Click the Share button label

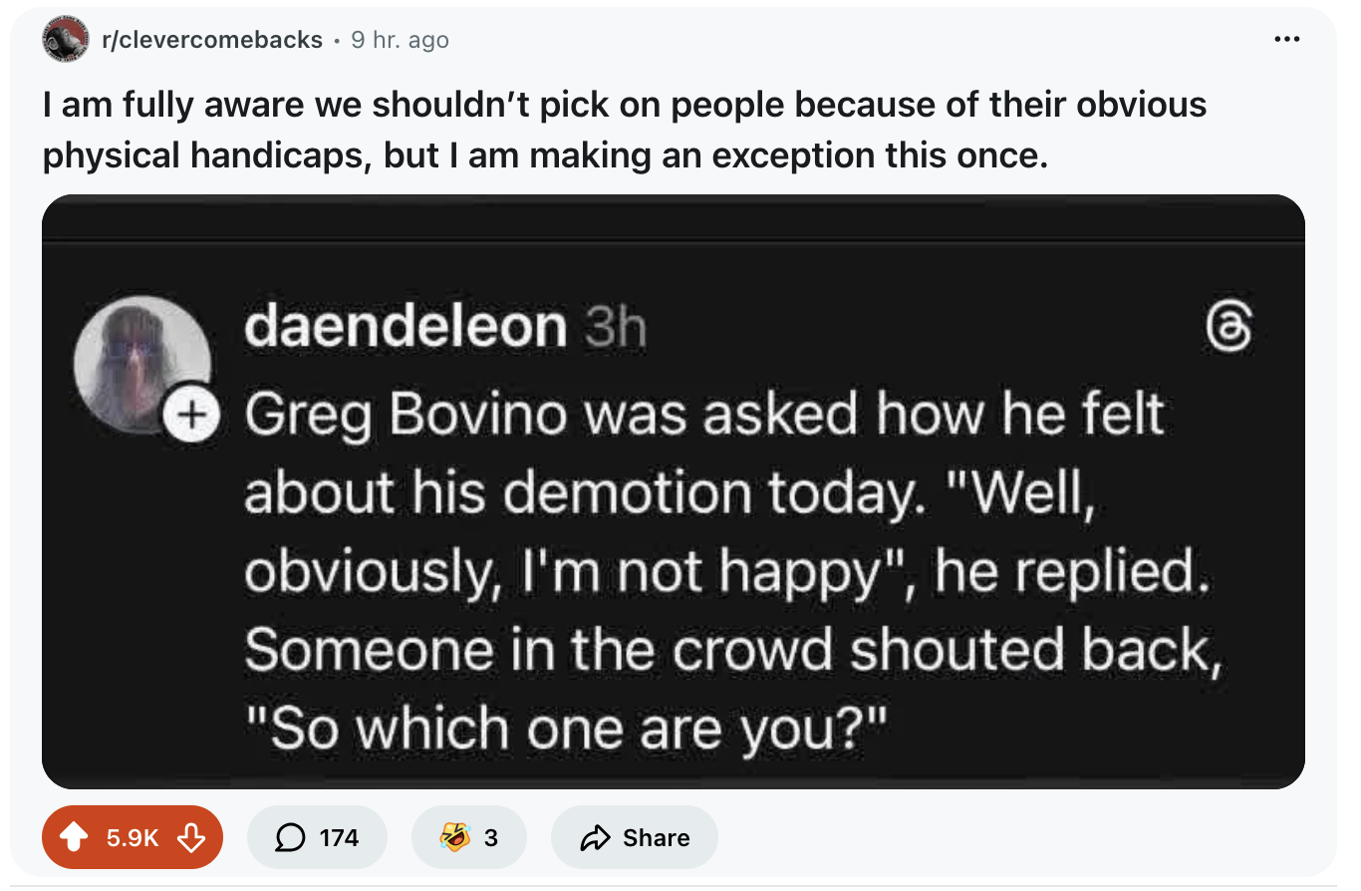coord(656,838)
